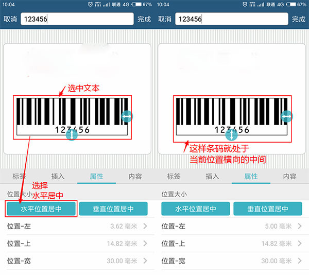The width and height of the screenshot is (309, 275).
Task: Focus the 123456 text field in left screen
Action: click(x=77, y=19)
